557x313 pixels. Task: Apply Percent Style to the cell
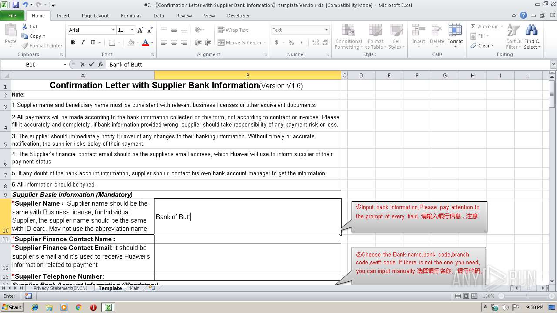coord(291,43)
